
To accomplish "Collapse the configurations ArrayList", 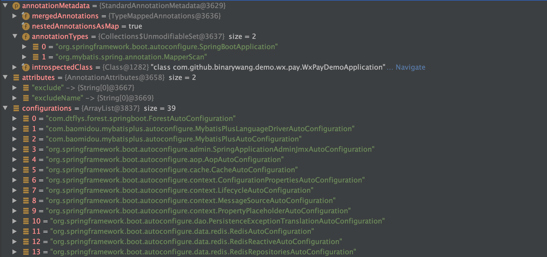I will click(x=5, y=108).
